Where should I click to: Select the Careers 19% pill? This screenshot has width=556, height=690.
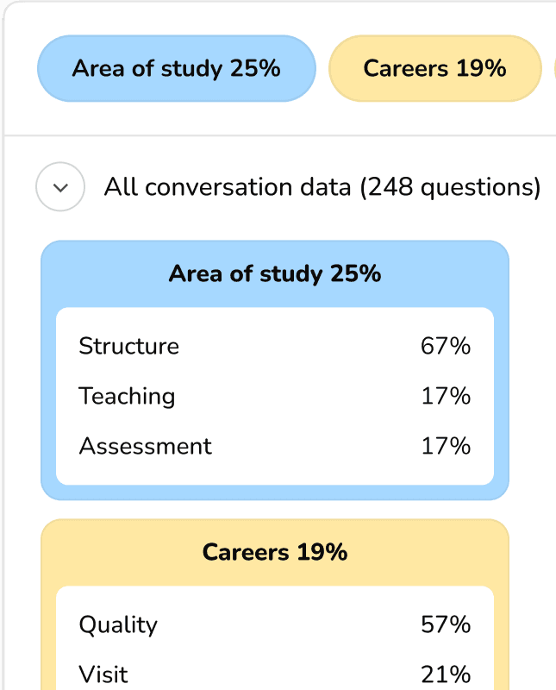435,69
